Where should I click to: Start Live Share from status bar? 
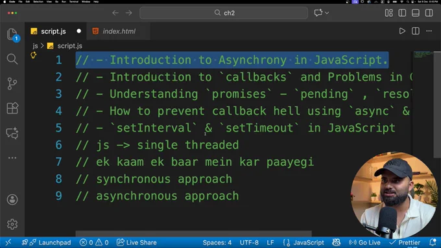[x=137, y=242]
